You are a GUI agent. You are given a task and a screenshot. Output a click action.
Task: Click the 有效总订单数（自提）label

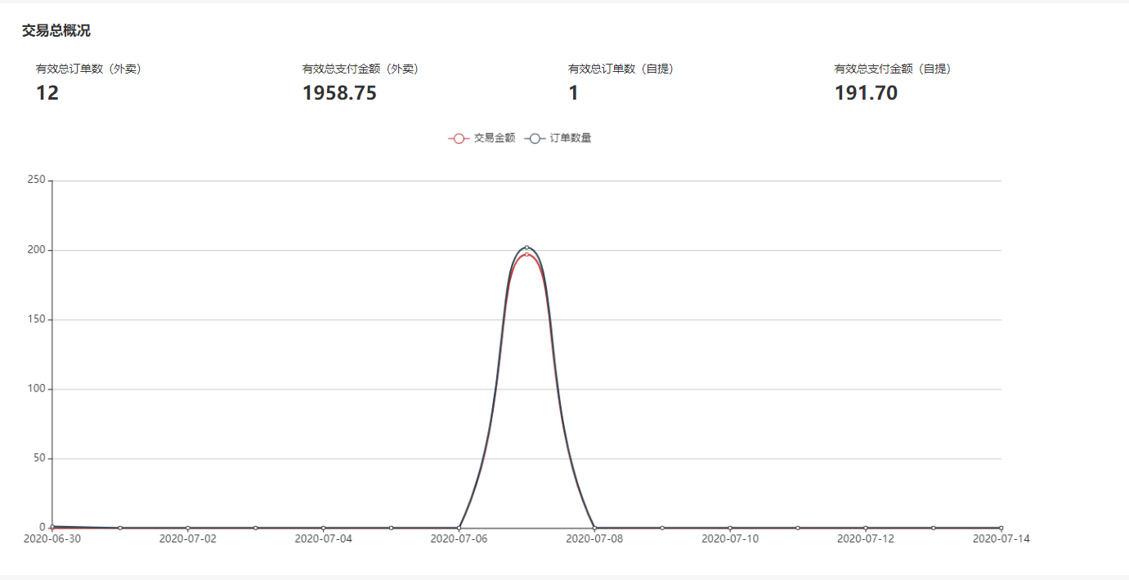point(621,69)
